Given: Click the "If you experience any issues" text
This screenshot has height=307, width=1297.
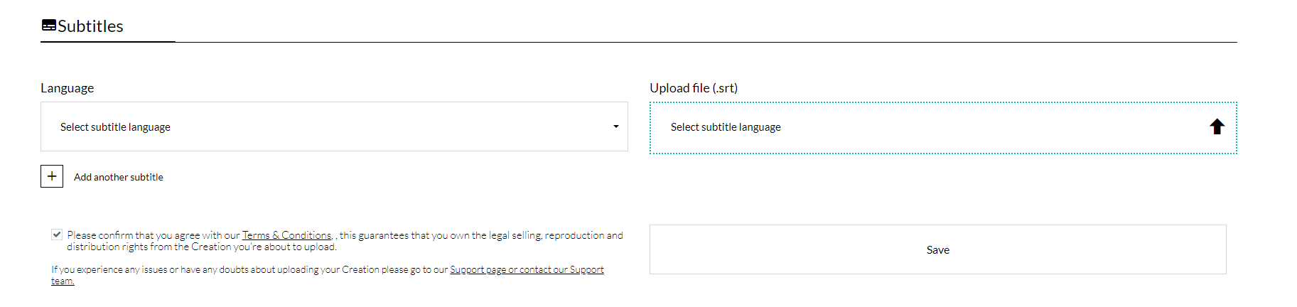Looking at the screenshot, I should 249,269.
